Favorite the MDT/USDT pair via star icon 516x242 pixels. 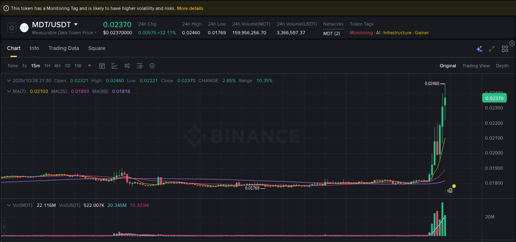coord(12,28)
